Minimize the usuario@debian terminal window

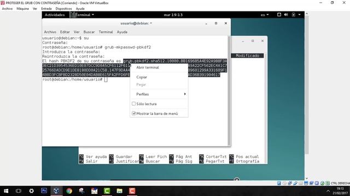tap(206, 23)
